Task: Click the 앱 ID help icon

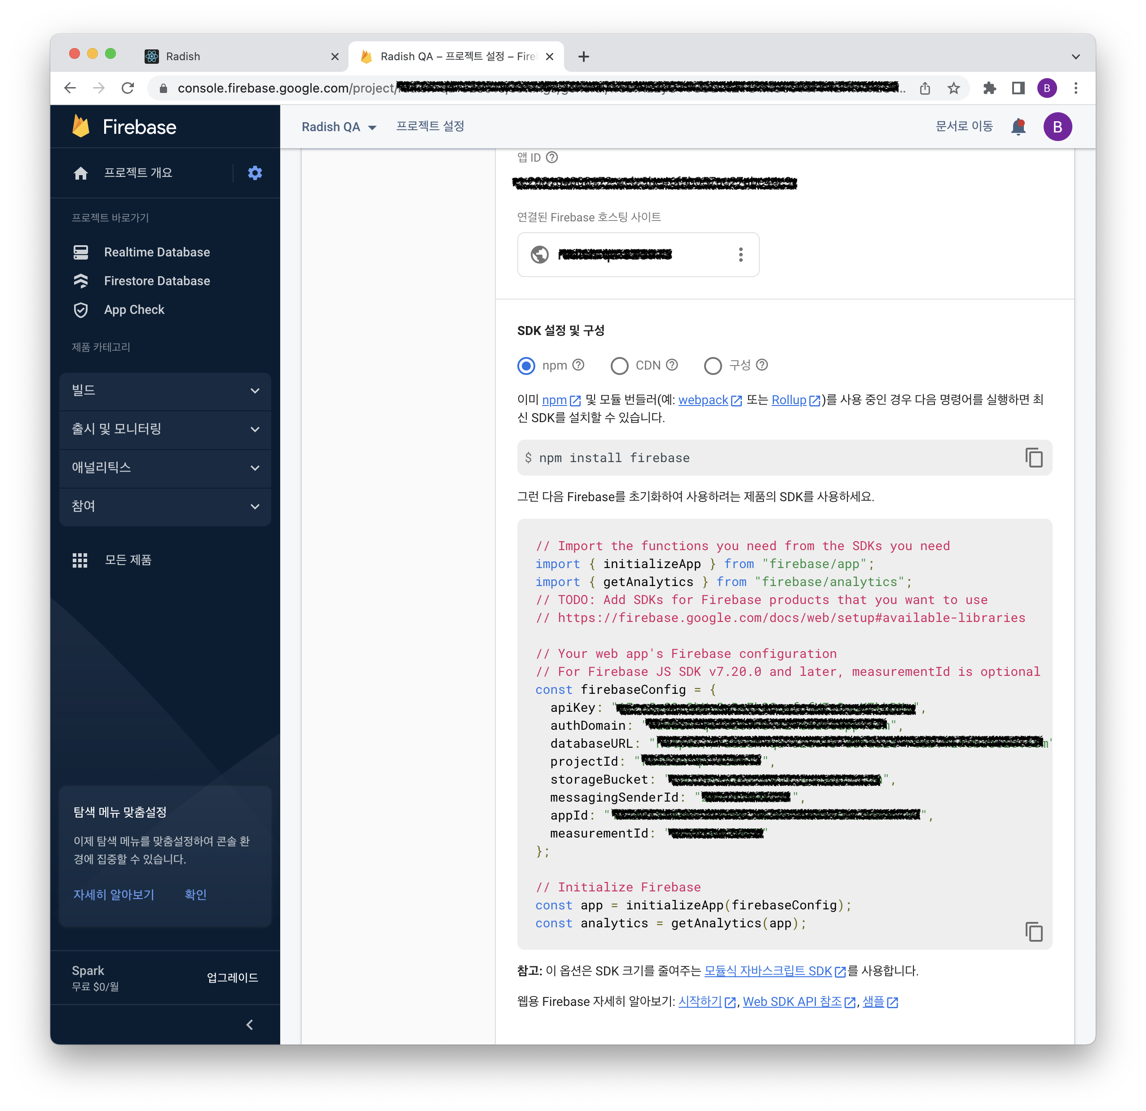Action: click(552, 158)
